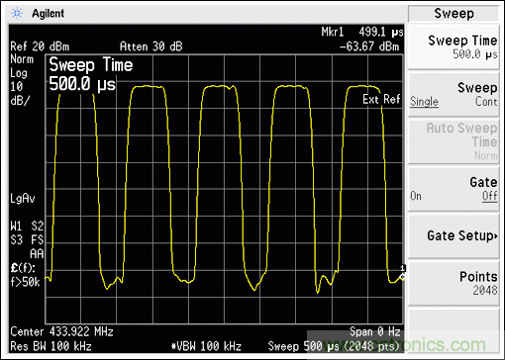Click the Sweep Time 500.0 µs active function text
This screenshot has height=360, width=505.
(x=91, y=74)
